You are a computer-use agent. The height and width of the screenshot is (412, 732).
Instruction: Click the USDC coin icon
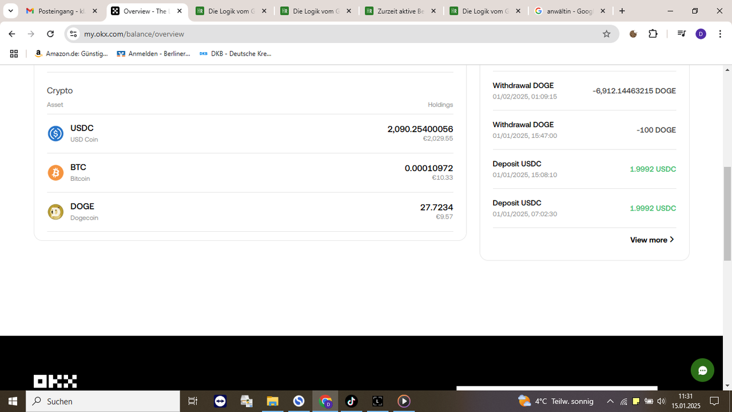(x=55, y=134)
